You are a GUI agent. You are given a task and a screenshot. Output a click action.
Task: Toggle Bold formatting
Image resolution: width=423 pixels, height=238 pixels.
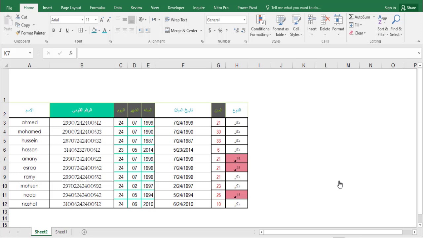click(54, 30)
